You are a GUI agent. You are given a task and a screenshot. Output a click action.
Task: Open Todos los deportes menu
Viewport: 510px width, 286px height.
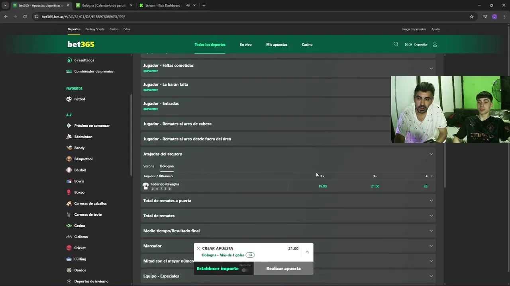tap(210, 44)
